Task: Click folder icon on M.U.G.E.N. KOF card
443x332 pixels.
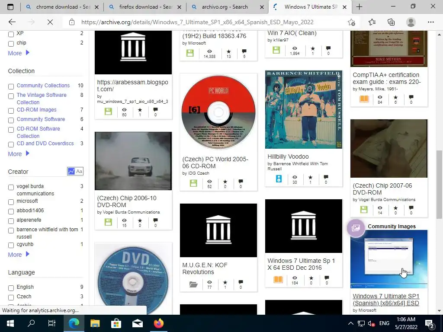Action: 193,284
